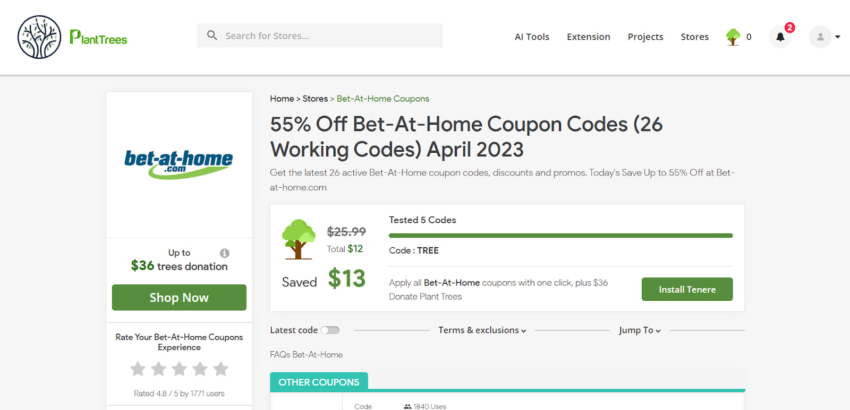Expand Terms & exclusions dropdown
850x410 pixels.
pos(482,330)
